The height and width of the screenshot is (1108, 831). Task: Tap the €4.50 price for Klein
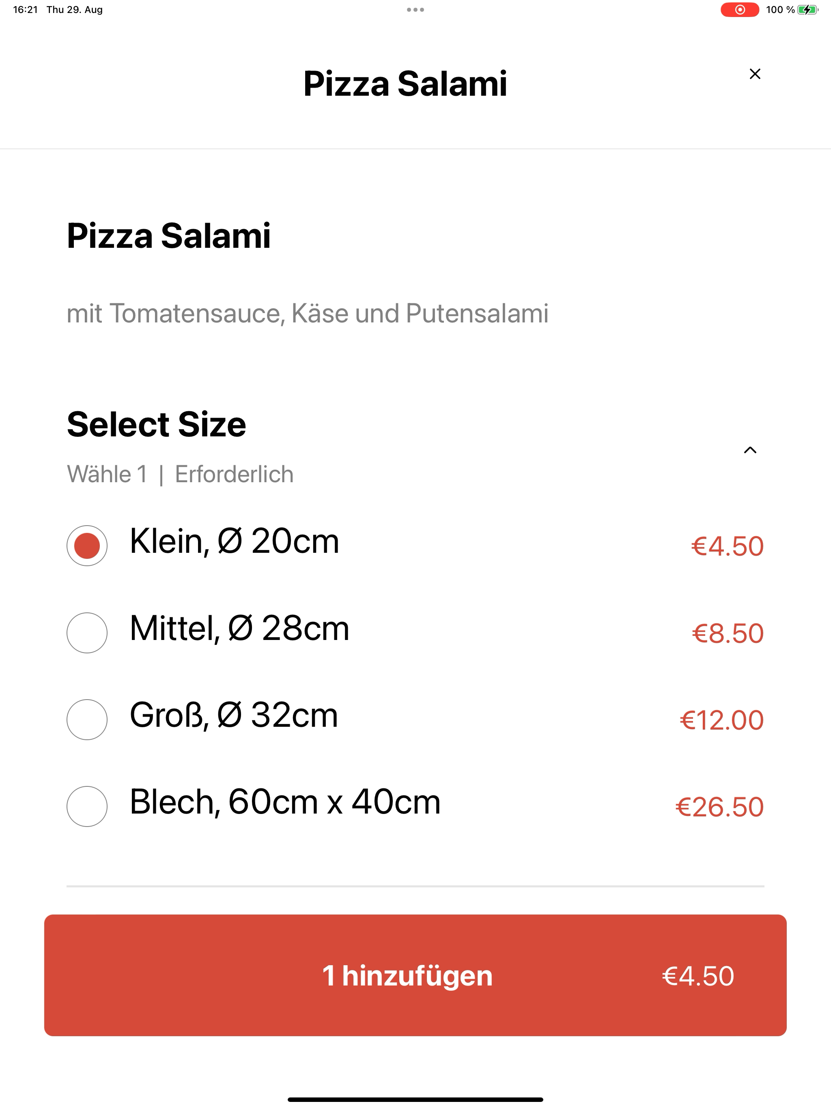(x=727, y=546)
